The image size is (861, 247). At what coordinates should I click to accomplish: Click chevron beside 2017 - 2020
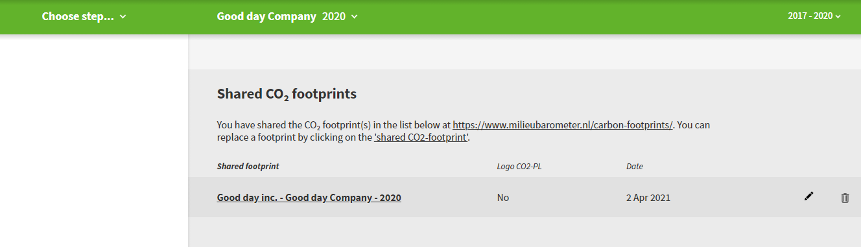click(x=838, y=17)
